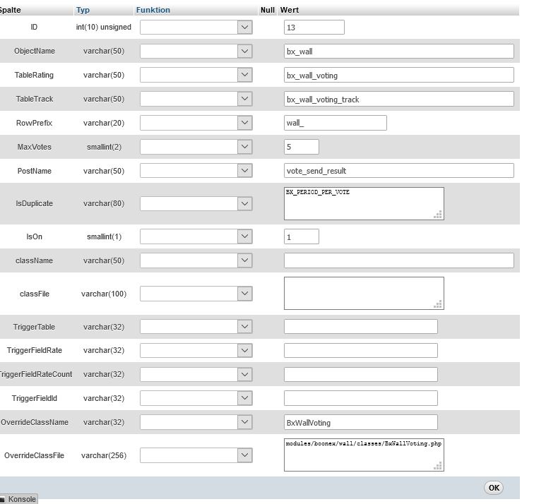Click the IsDuplicate textarea resize handle

click(439, 215)
